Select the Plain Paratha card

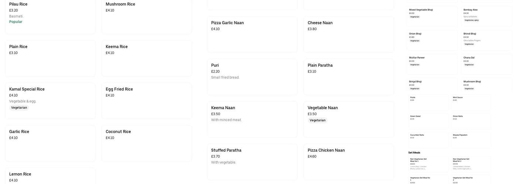(348, 77)
